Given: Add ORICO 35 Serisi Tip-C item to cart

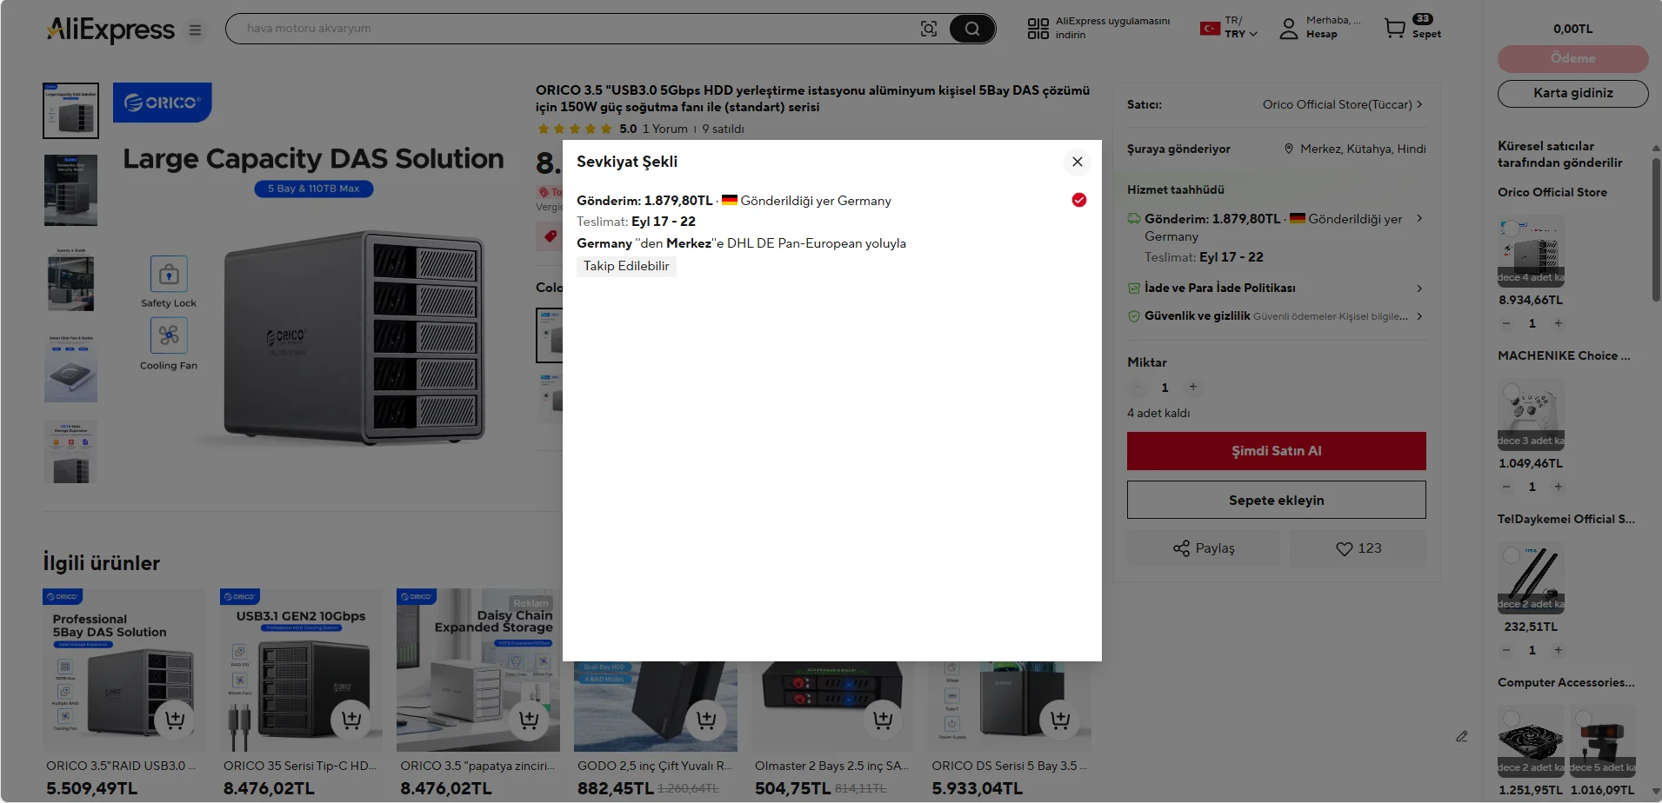Looking at the screenshot, I should (351, 720).
